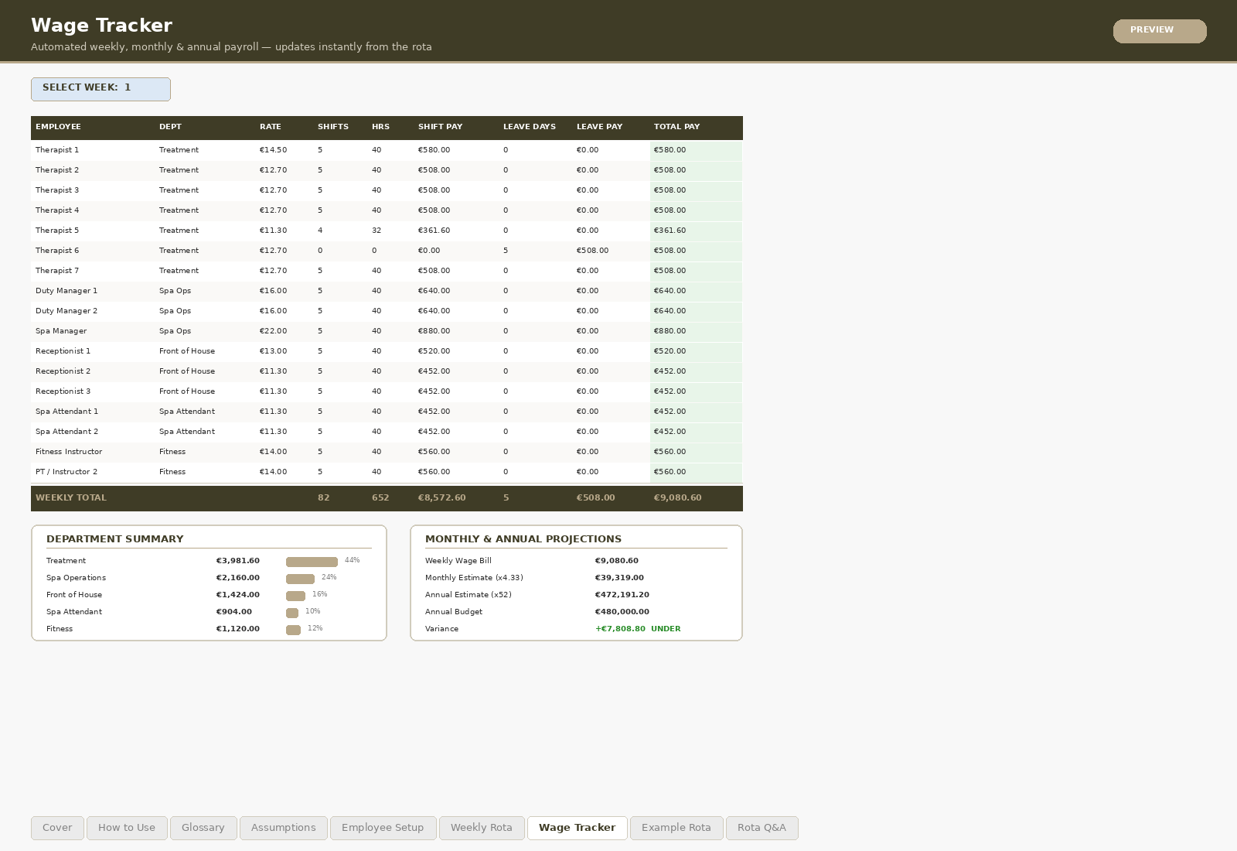Switch to the Glossary tab
The image size is (1237, 851).
click(x=203, y=827)
